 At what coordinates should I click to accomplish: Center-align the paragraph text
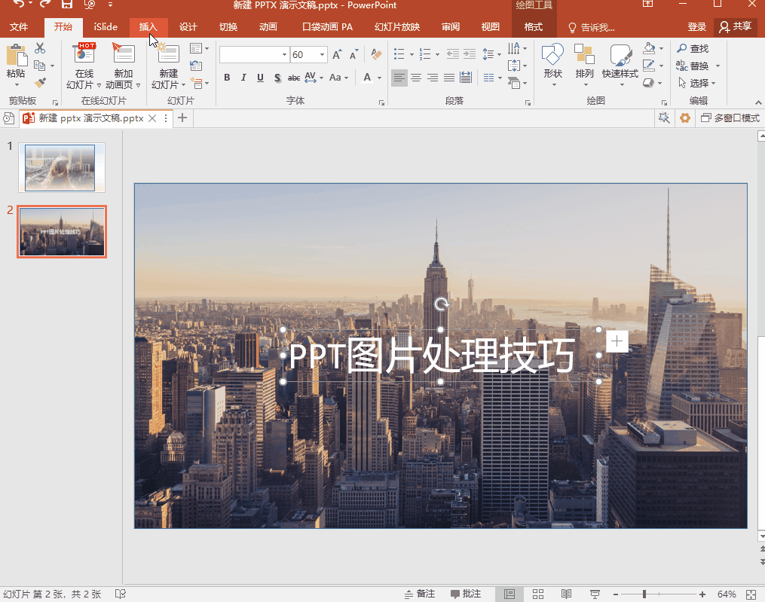click(415, 78)
